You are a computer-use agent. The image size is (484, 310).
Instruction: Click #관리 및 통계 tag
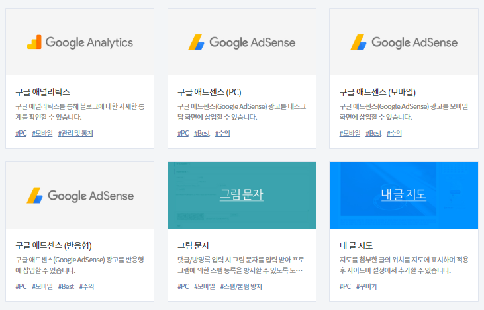click(75, 133)
